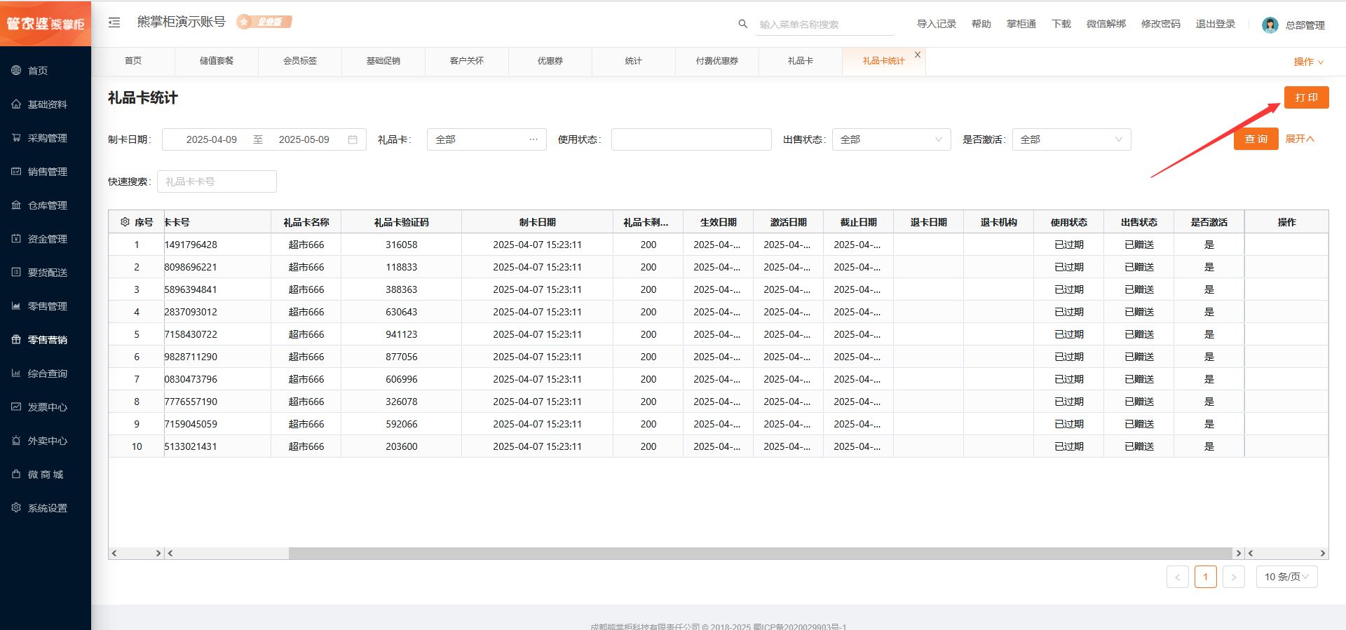Open the calendar icon in date range
The height and width of the screenshot is (630, 1346).
pos(353,139)
